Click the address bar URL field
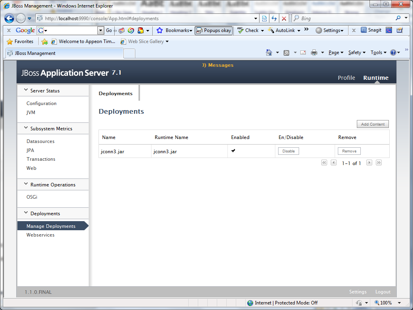The width and height of the screenshot is (413, 310). tap(145, 19)
